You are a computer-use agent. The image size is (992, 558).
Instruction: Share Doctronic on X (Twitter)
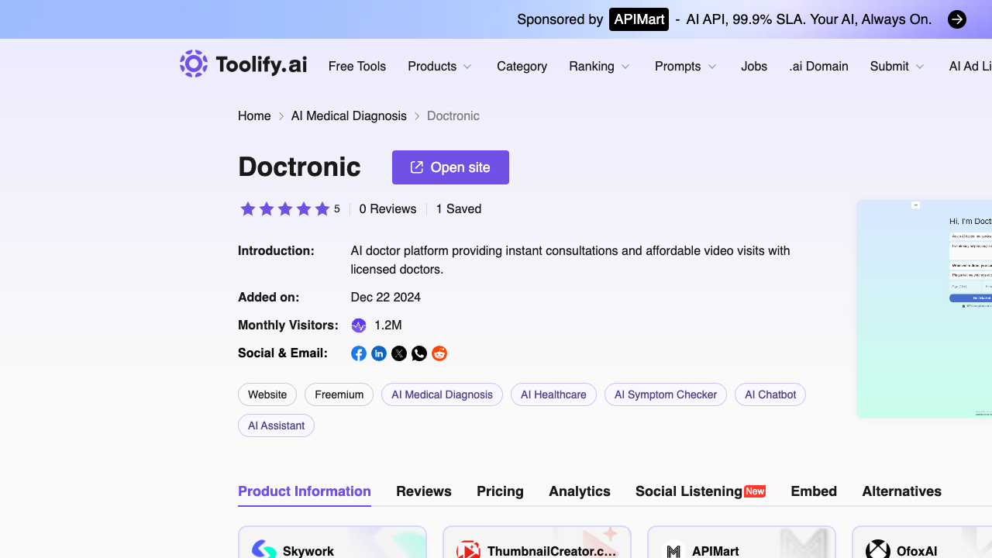(399, 353)
